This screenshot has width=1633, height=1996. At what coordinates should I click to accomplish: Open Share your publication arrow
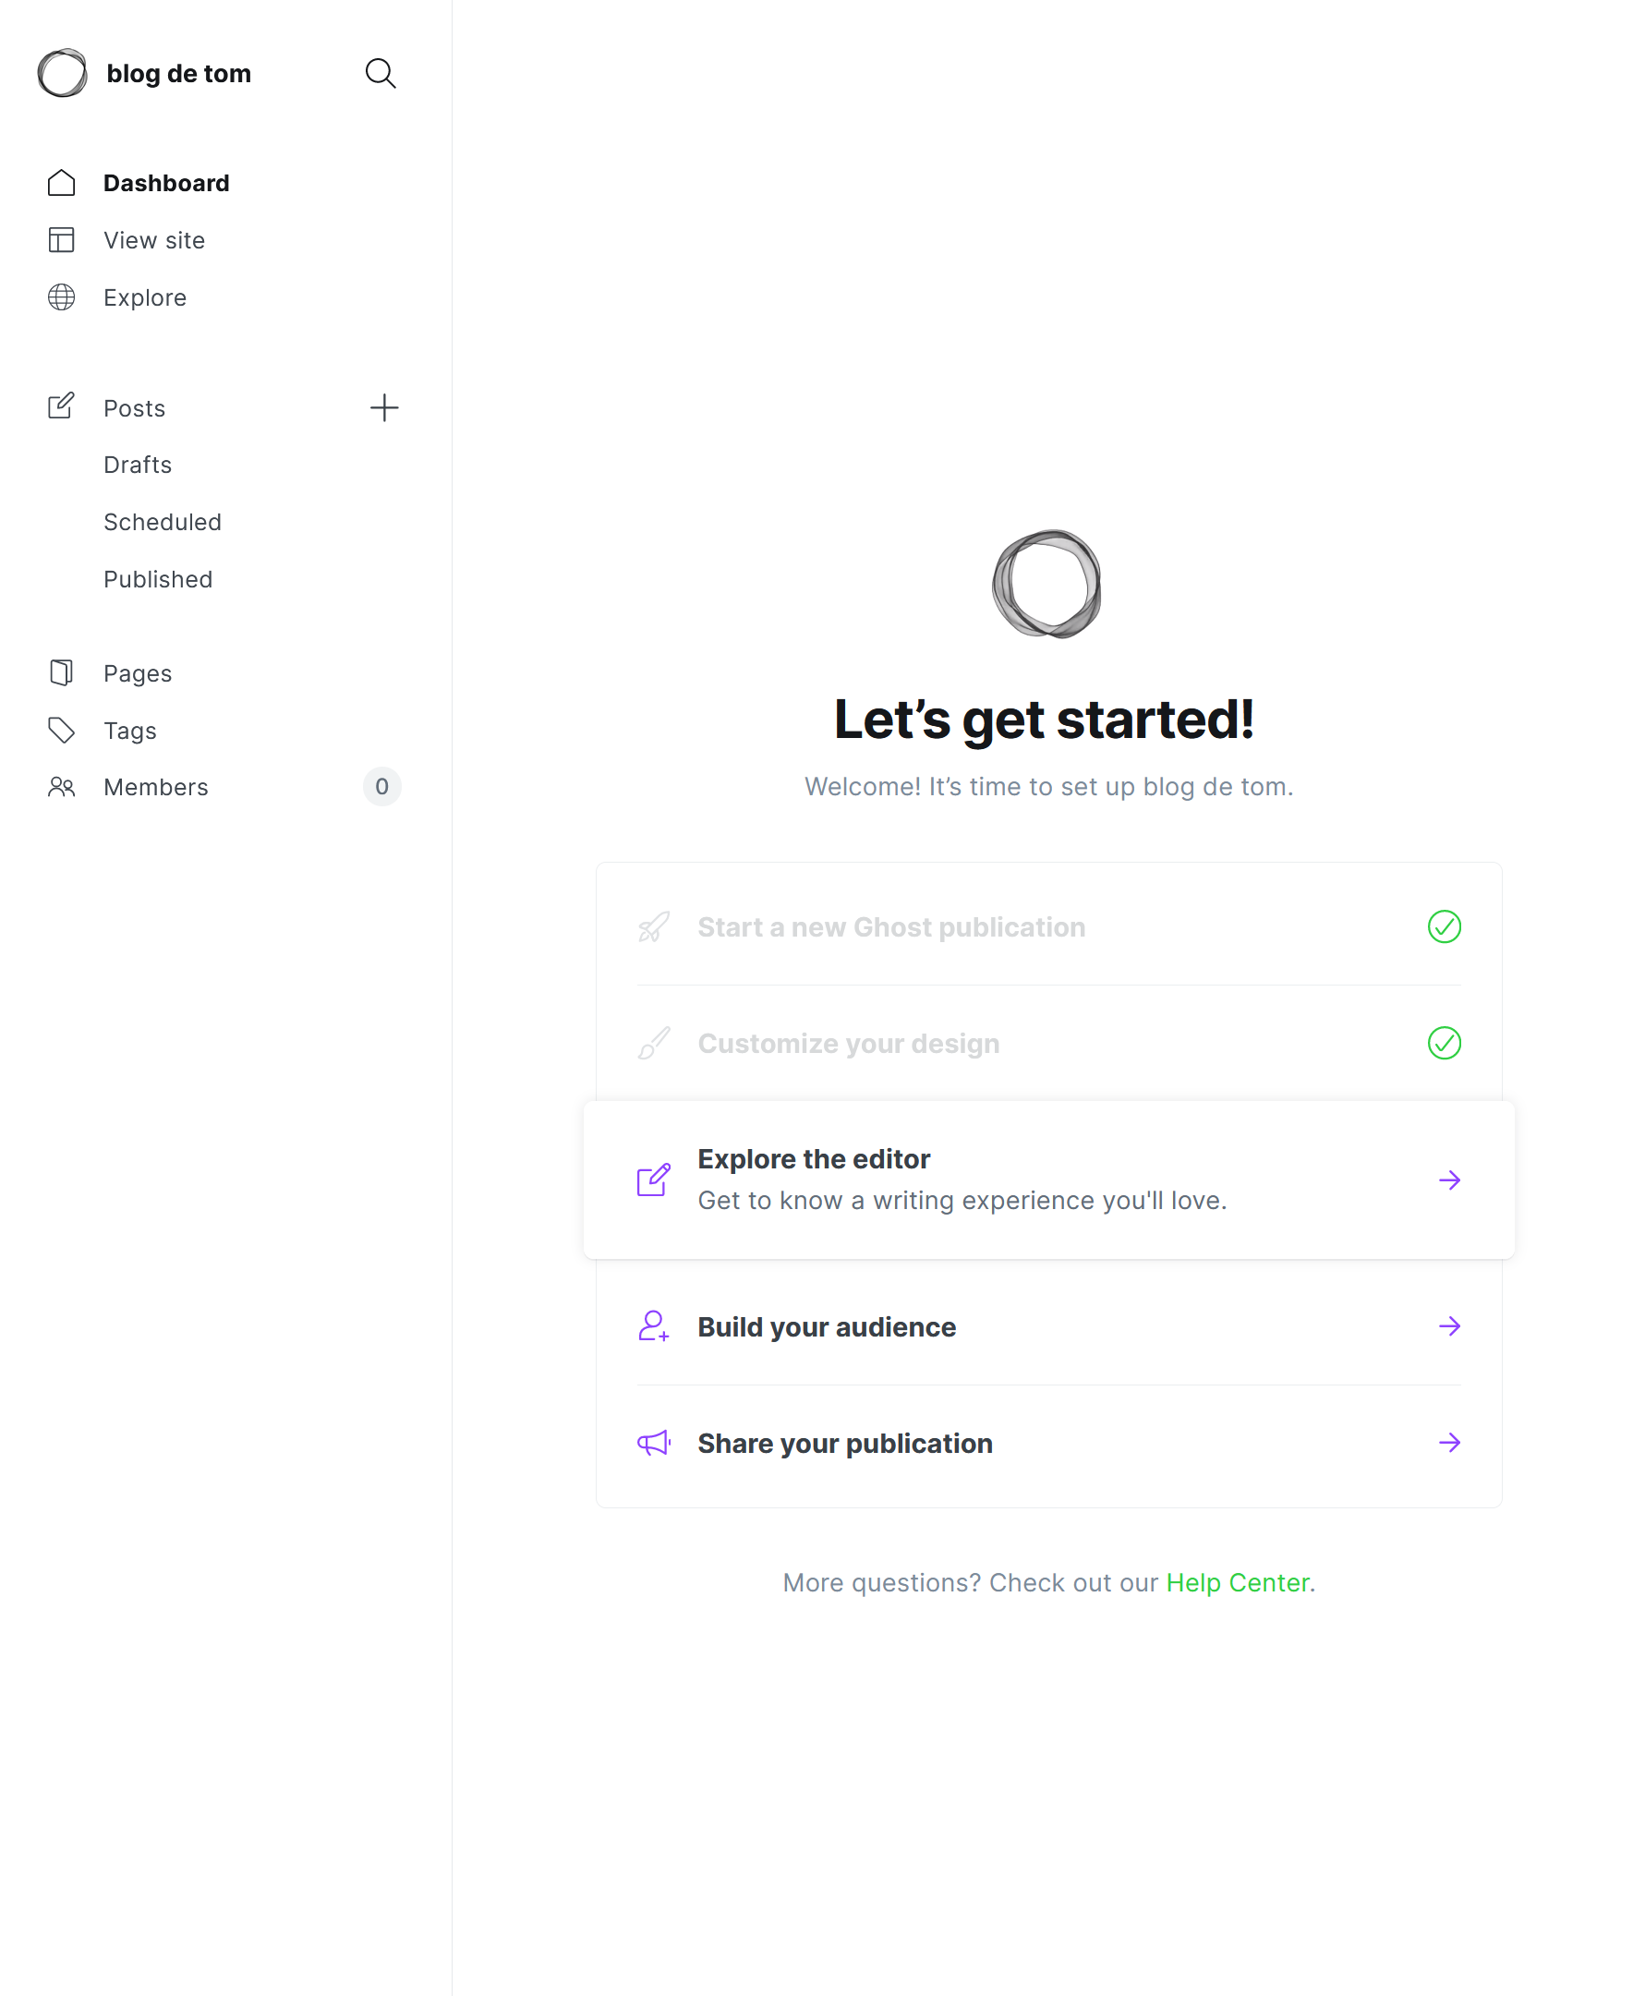[1449, 1443]
